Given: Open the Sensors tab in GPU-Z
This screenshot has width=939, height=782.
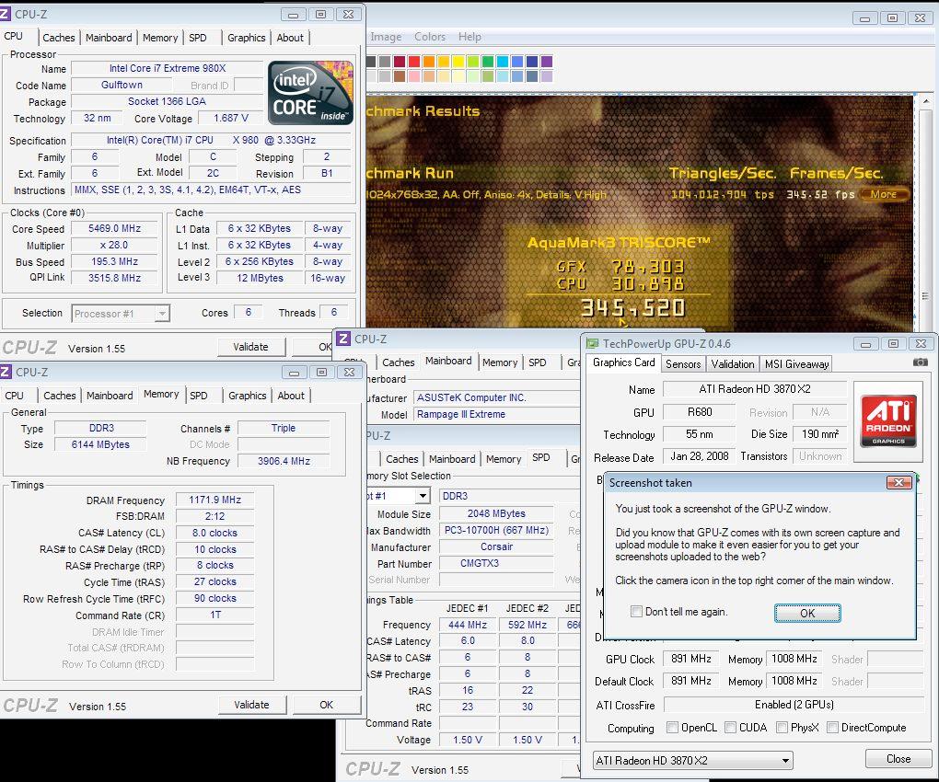Looking at the screenshot, I should [683, 363].
